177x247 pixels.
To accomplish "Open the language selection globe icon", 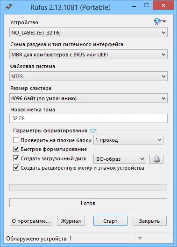I will [160, 21].
